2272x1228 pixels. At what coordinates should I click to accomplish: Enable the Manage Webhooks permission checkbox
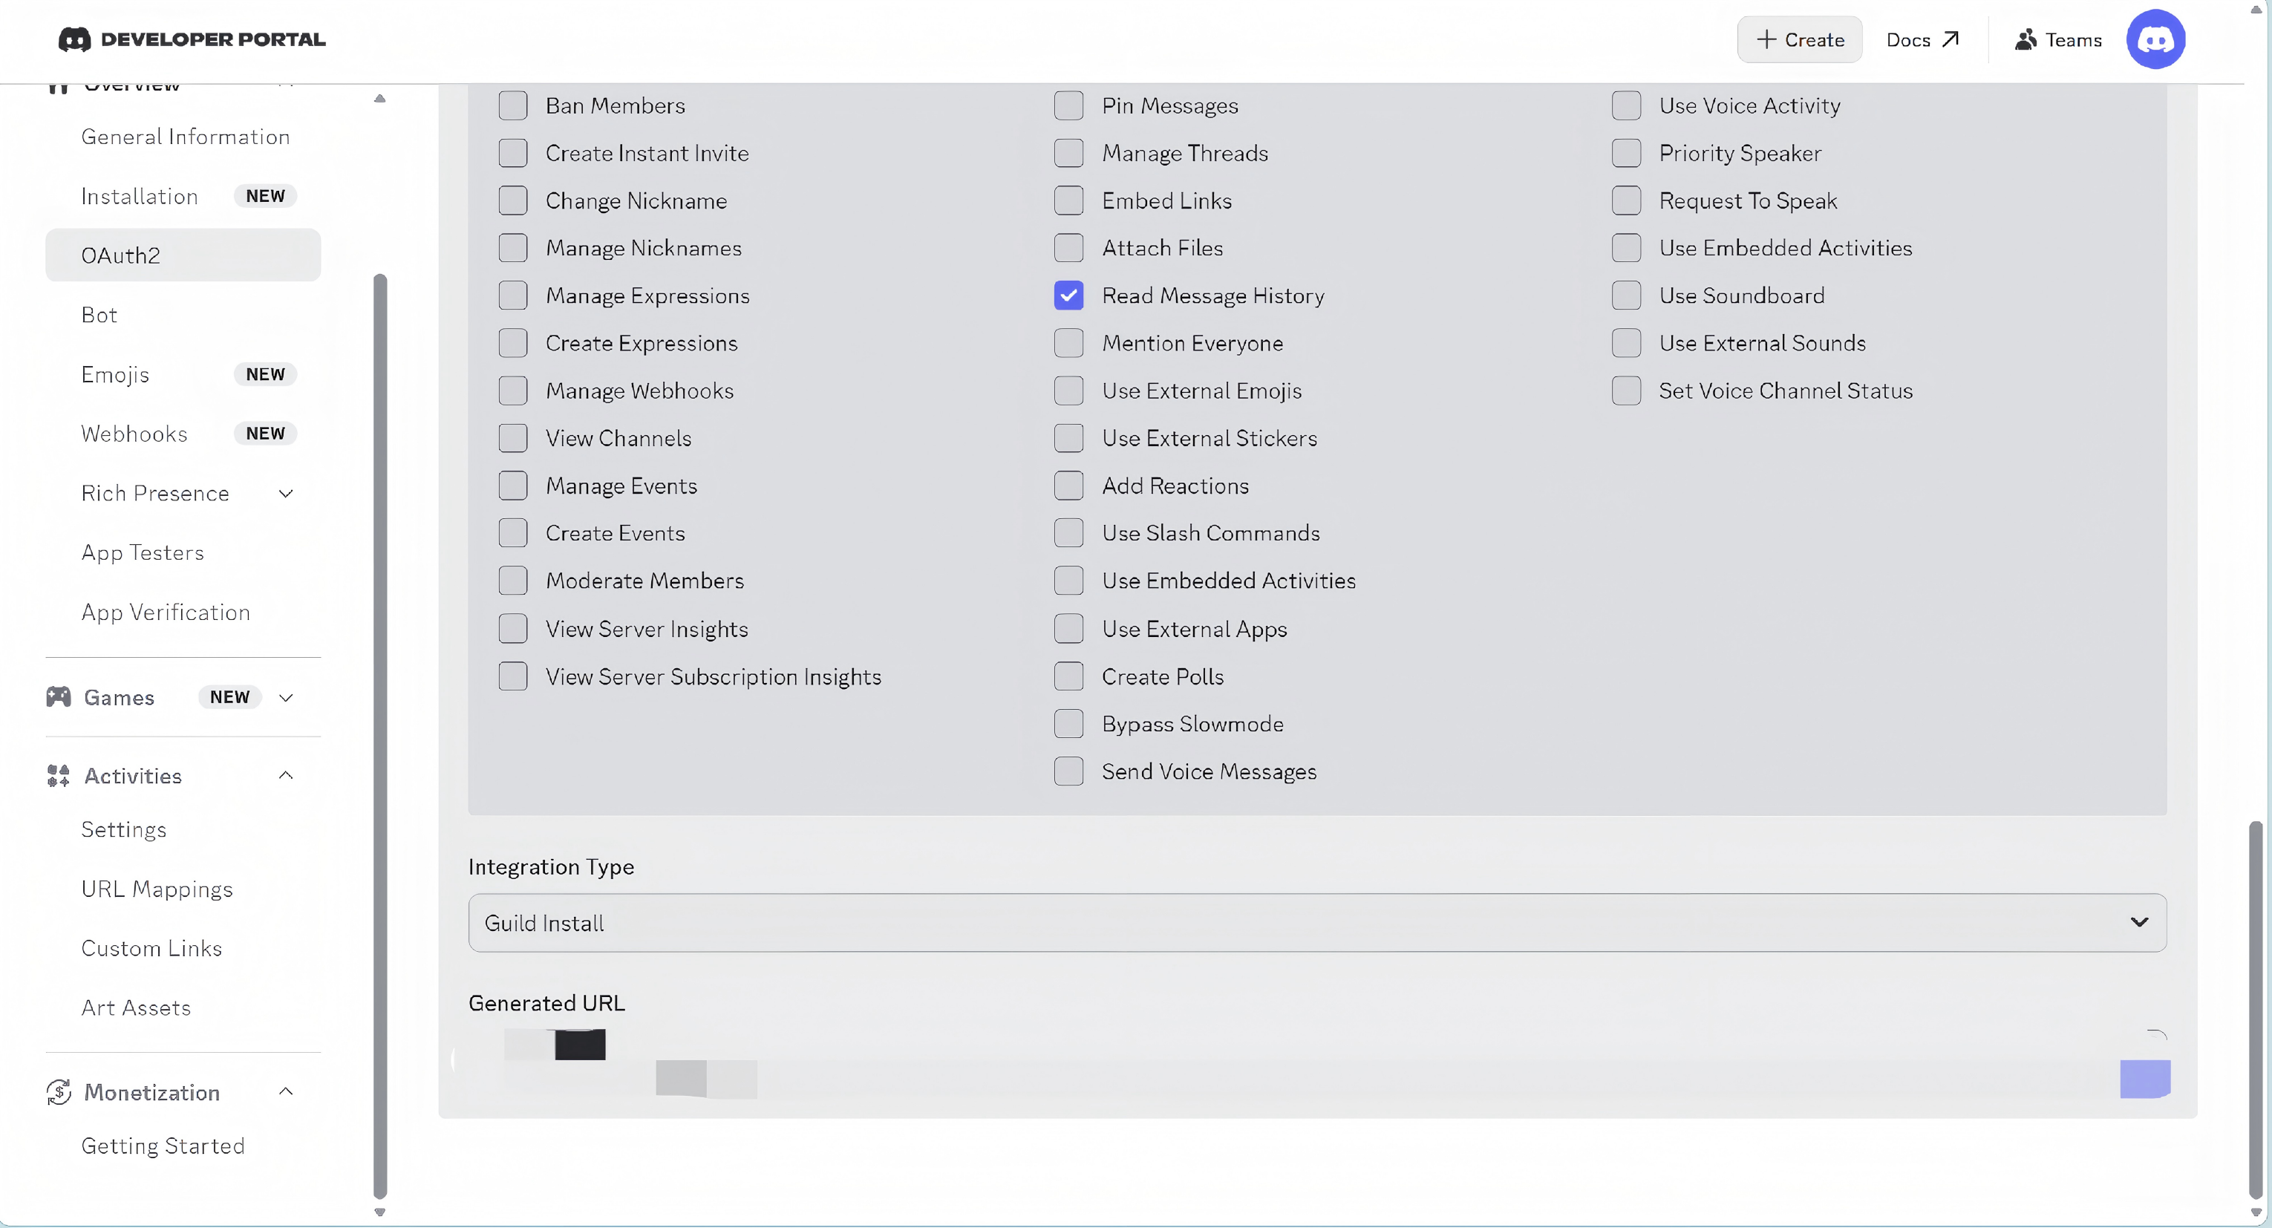(512, 391)
